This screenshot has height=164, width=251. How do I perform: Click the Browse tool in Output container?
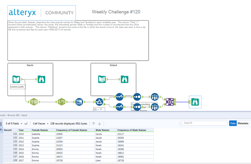(125, 79)
